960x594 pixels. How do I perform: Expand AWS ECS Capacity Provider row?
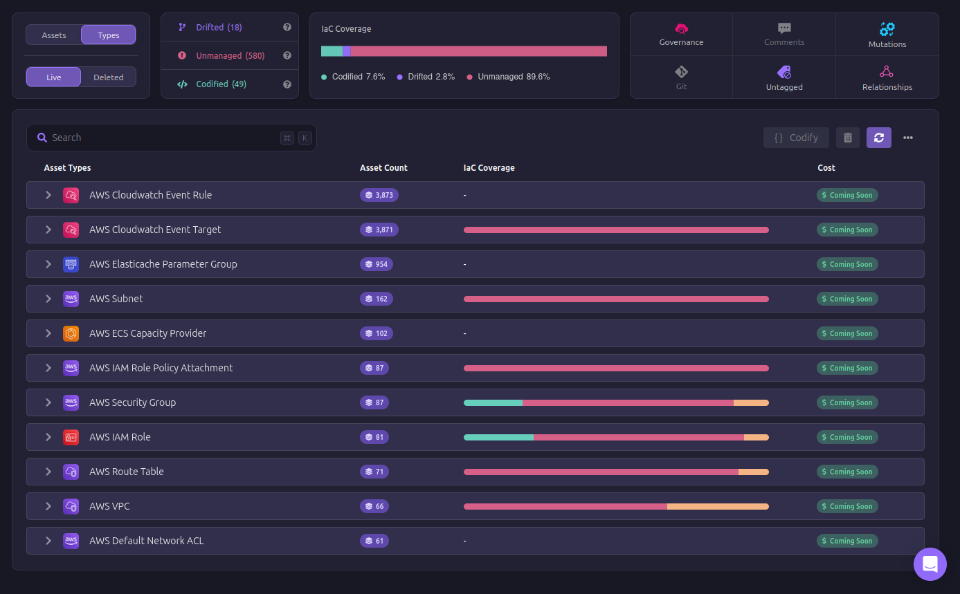[x=48, y=333]
